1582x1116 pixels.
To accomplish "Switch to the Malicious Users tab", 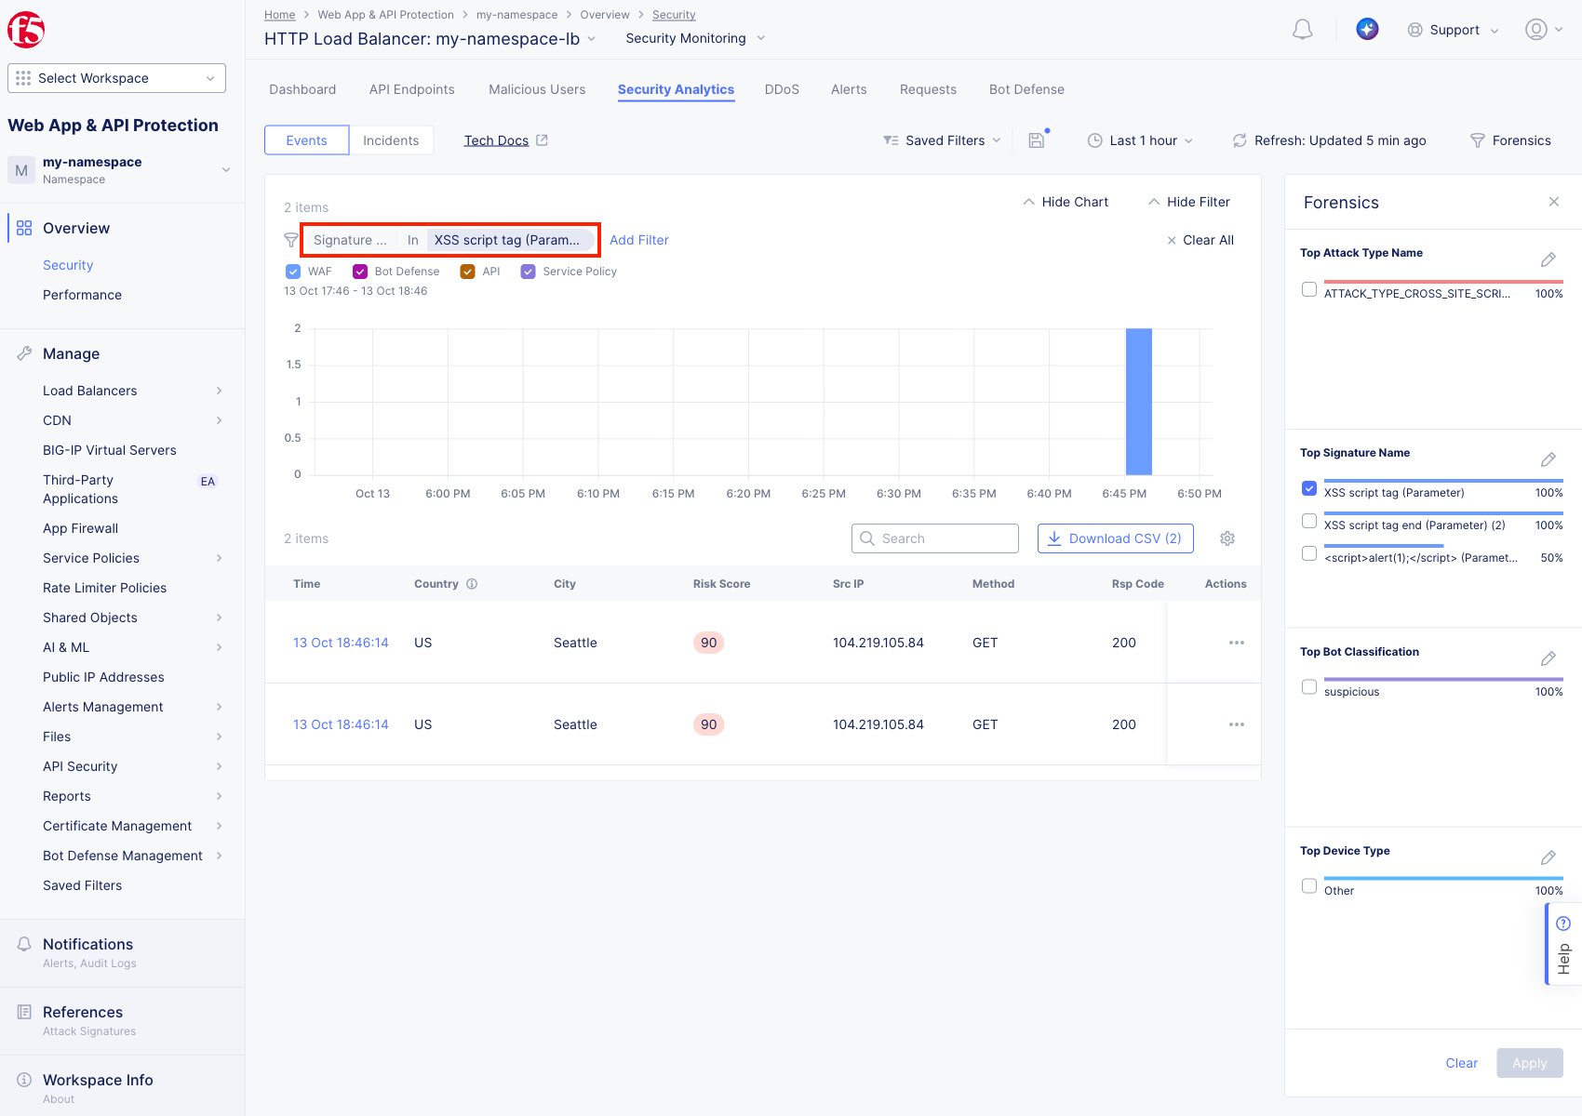I will [x=537, y=89].
